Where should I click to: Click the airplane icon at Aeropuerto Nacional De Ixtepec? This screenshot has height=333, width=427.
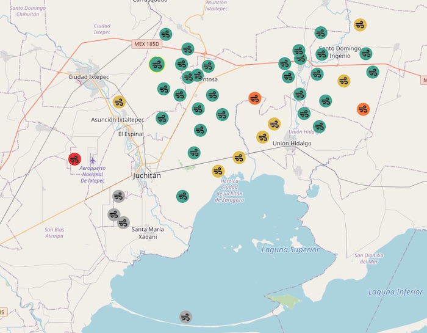pyautogui.click(x=93, y=160)
